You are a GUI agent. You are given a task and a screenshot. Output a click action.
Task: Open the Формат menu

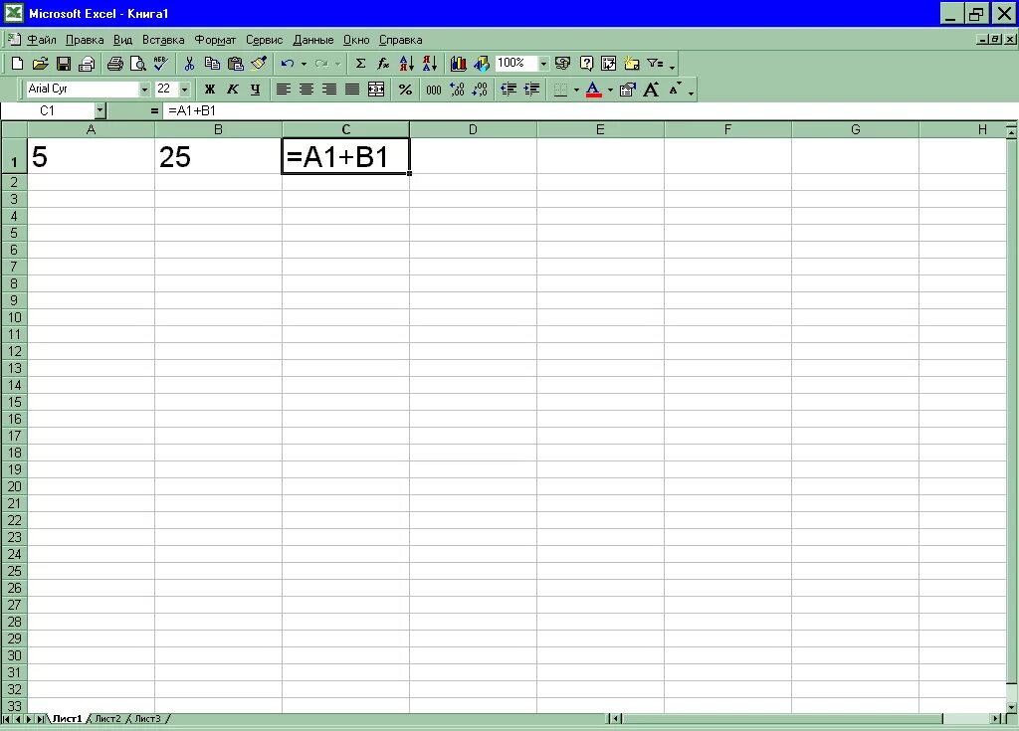click(215, 40)
